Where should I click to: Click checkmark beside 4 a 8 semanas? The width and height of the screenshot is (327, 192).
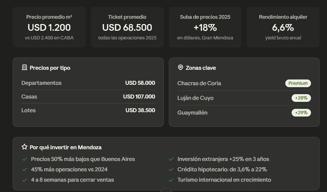25,180
